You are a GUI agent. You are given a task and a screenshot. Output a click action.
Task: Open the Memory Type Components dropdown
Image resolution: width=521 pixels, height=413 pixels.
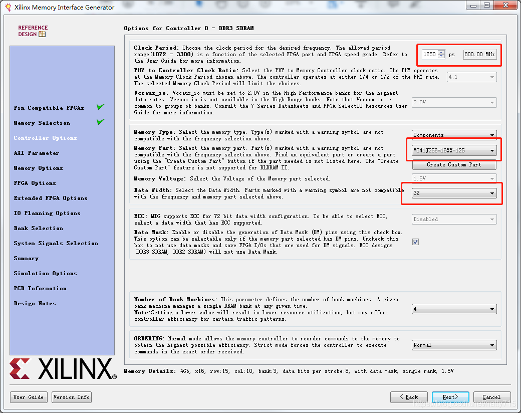pyautogui.click(x=454, y=135)
